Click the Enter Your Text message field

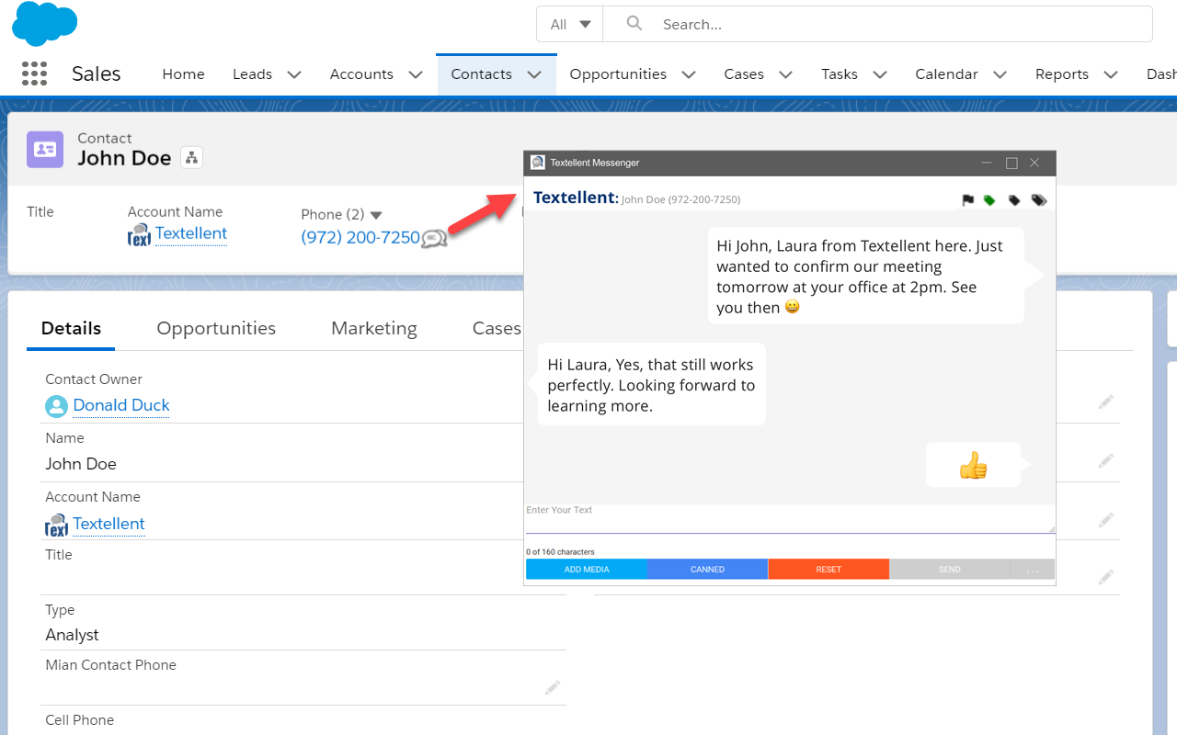(x=790, y=519)
